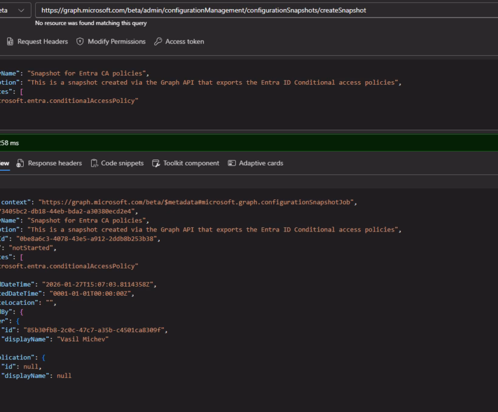Image resolution: width=498 pixels, height=412 pixels.
Task: Click the green 258 ms status bar
Action: (243, 142)
